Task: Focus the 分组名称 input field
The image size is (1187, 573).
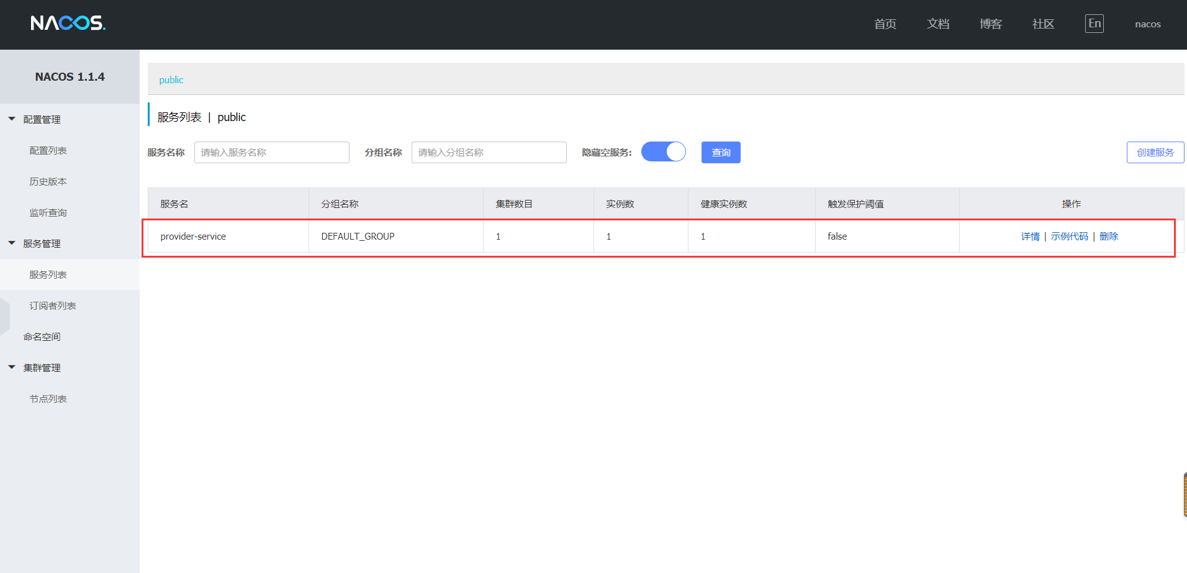Action: 489,152
